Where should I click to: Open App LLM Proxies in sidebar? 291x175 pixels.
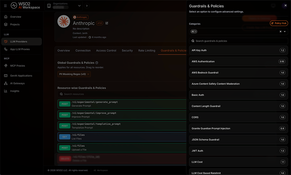pos(21,49)
